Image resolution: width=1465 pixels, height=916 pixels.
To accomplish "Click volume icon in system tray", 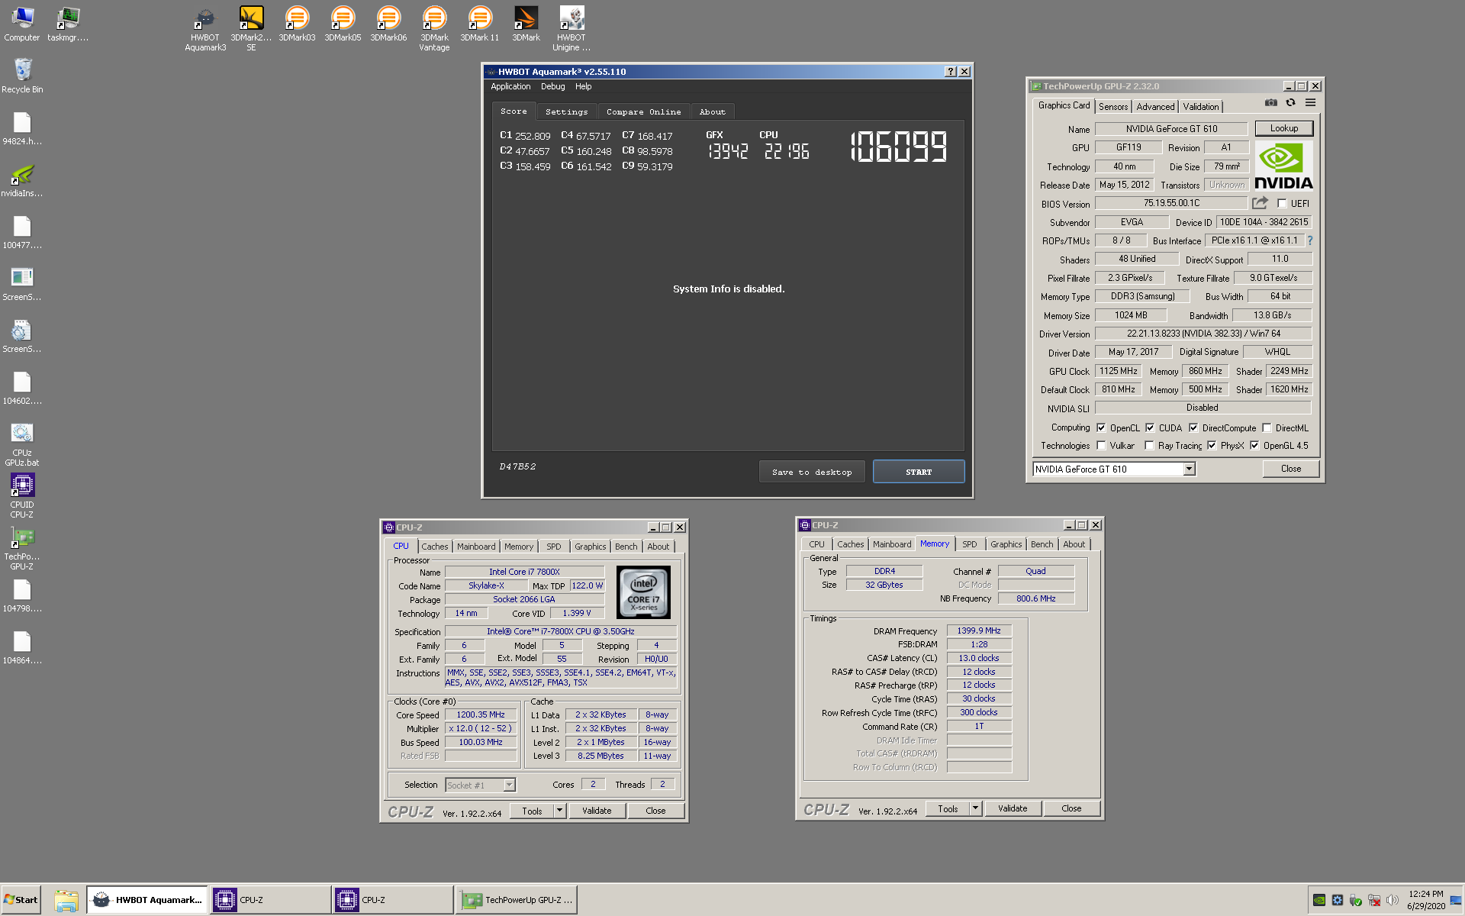I will 1392,900.
